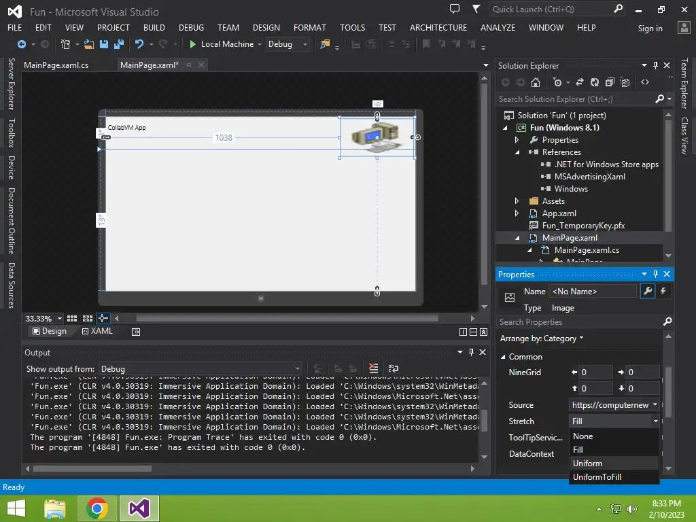Click Sync with Active Document icon
Image resolution: width=696 pixels, height=522 pixels.
click(580, 82)
